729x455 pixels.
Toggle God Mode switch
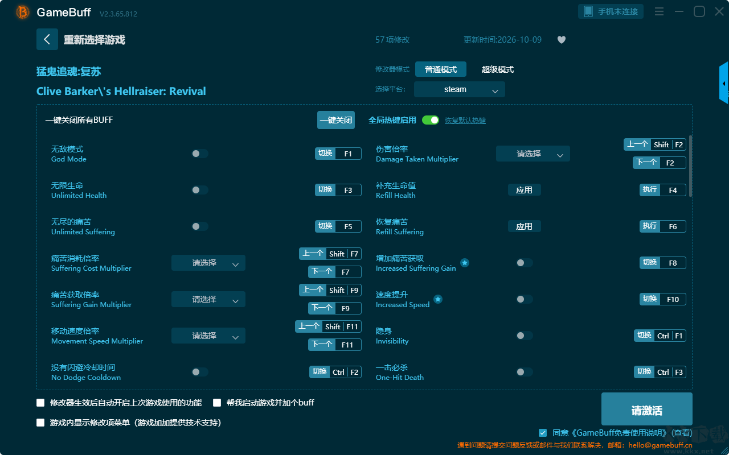(x=200, y=154)
